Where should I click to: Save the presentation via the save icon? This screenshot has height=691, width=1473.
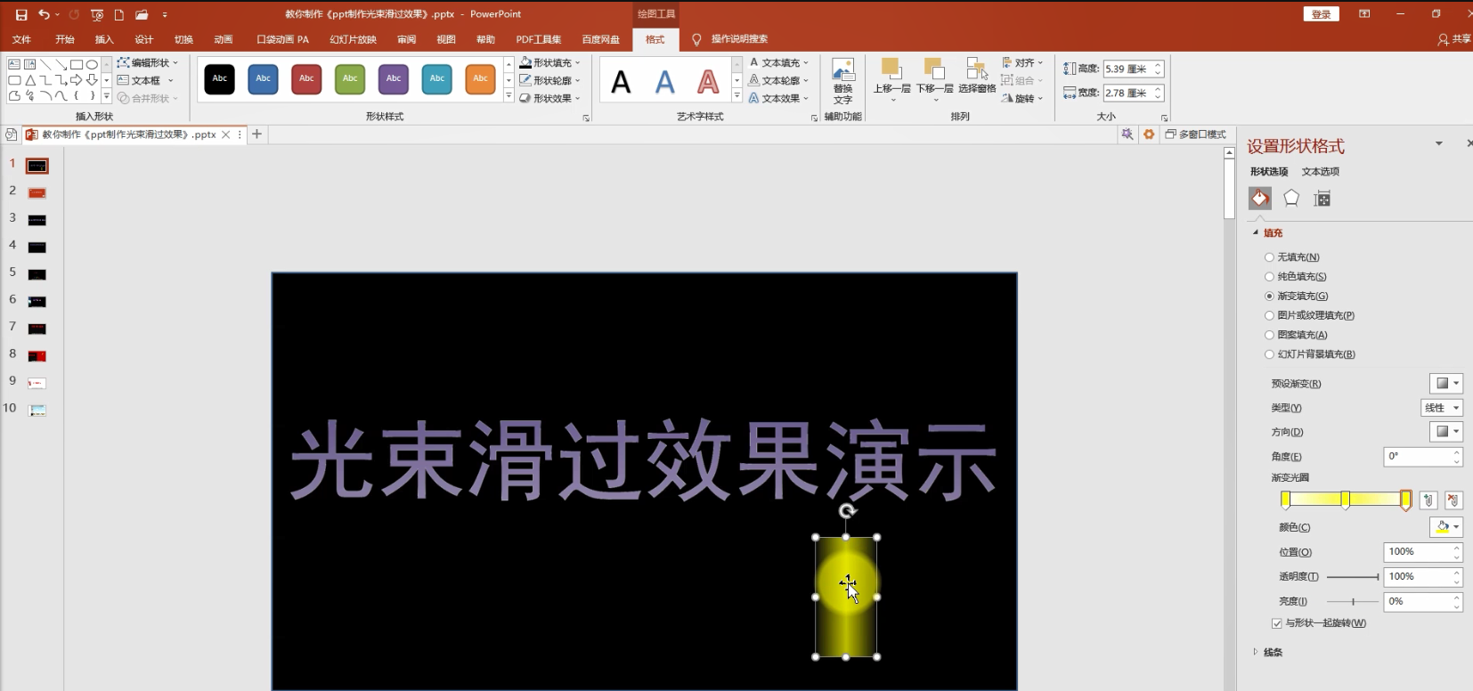21,14
